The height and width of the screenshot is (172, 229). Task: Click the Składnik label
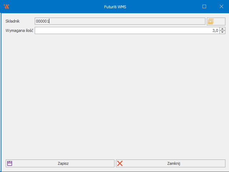point(13,21)
